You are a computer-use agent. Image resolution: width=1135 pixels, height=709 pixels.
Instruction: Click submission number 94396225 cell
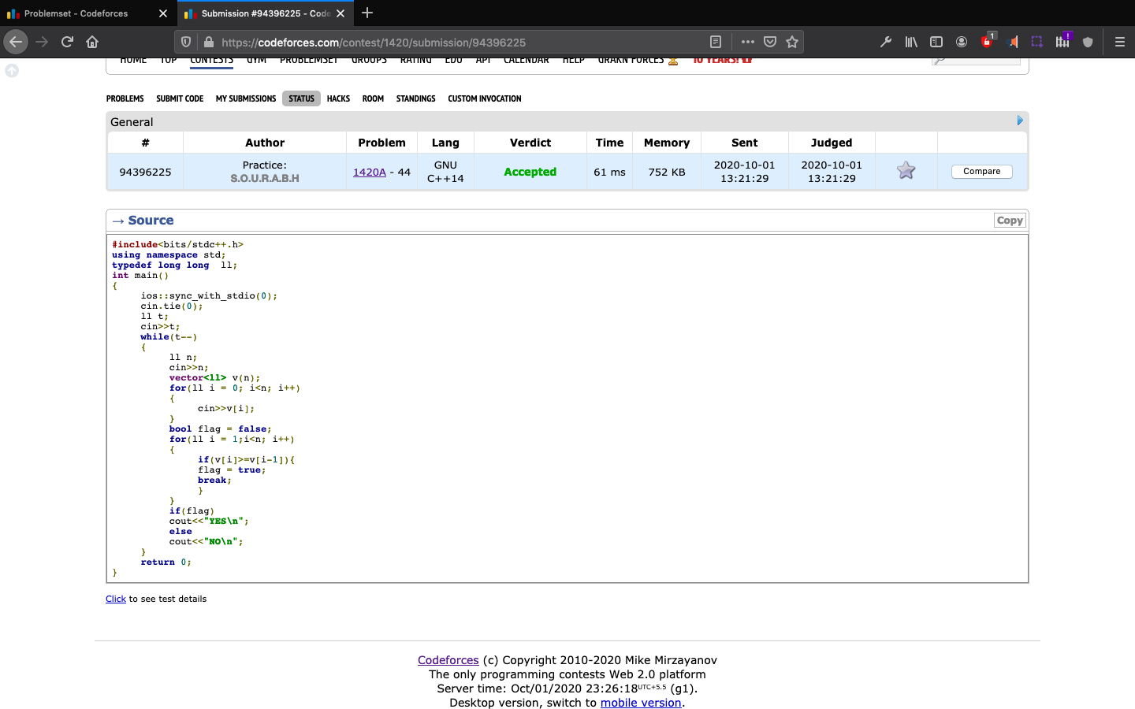(145, 172)
